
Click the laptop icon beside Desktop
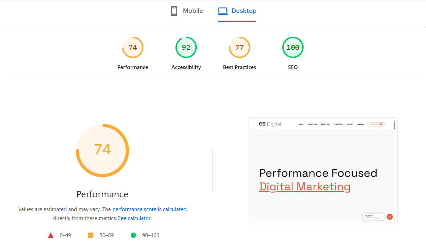pyautogui.click(x=223, y=11)
